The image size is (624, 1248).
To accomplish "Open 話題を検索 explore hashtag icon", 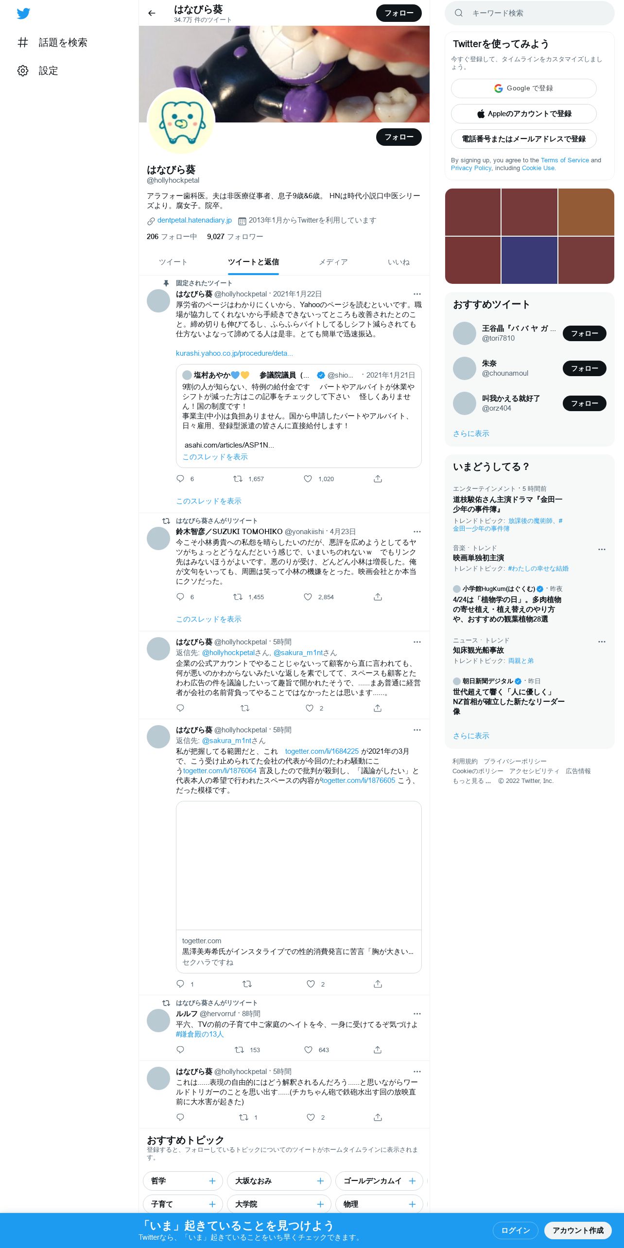I will [23, 42].
